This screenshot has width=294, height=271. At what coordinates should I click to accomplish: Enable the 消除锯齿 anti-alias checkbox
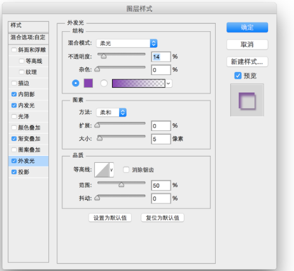(x=126, y=170)
